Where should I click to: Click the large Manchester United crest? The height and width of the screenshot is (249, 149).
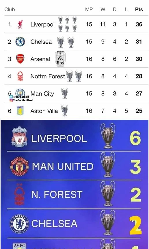click(x=19, y=166)
